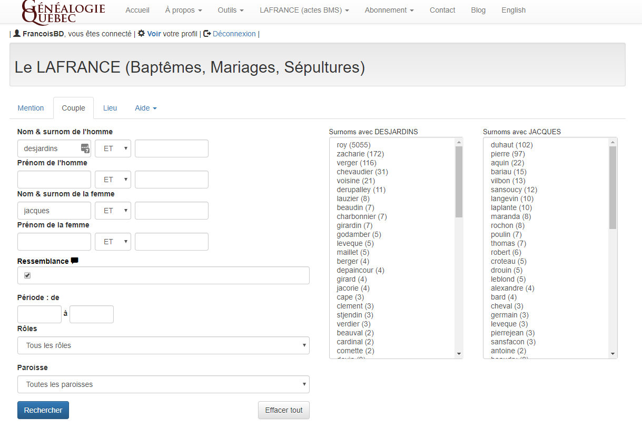Screen dimensions: 642x428
Task: Click the Déconnexion link
Action: click(234, 34)
